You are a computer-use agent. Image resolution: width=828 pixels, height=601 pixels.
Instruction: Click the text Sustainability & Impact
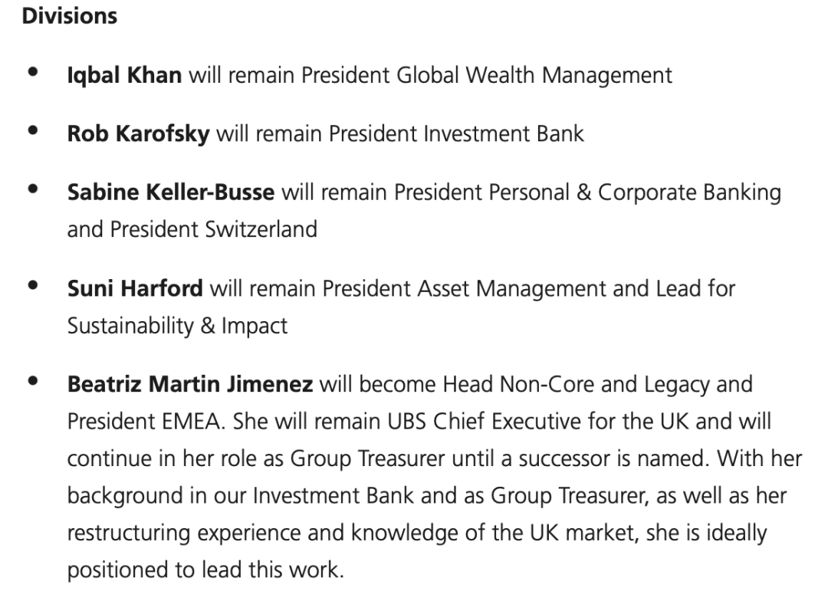pyautogui.click(x=177, y=327)
